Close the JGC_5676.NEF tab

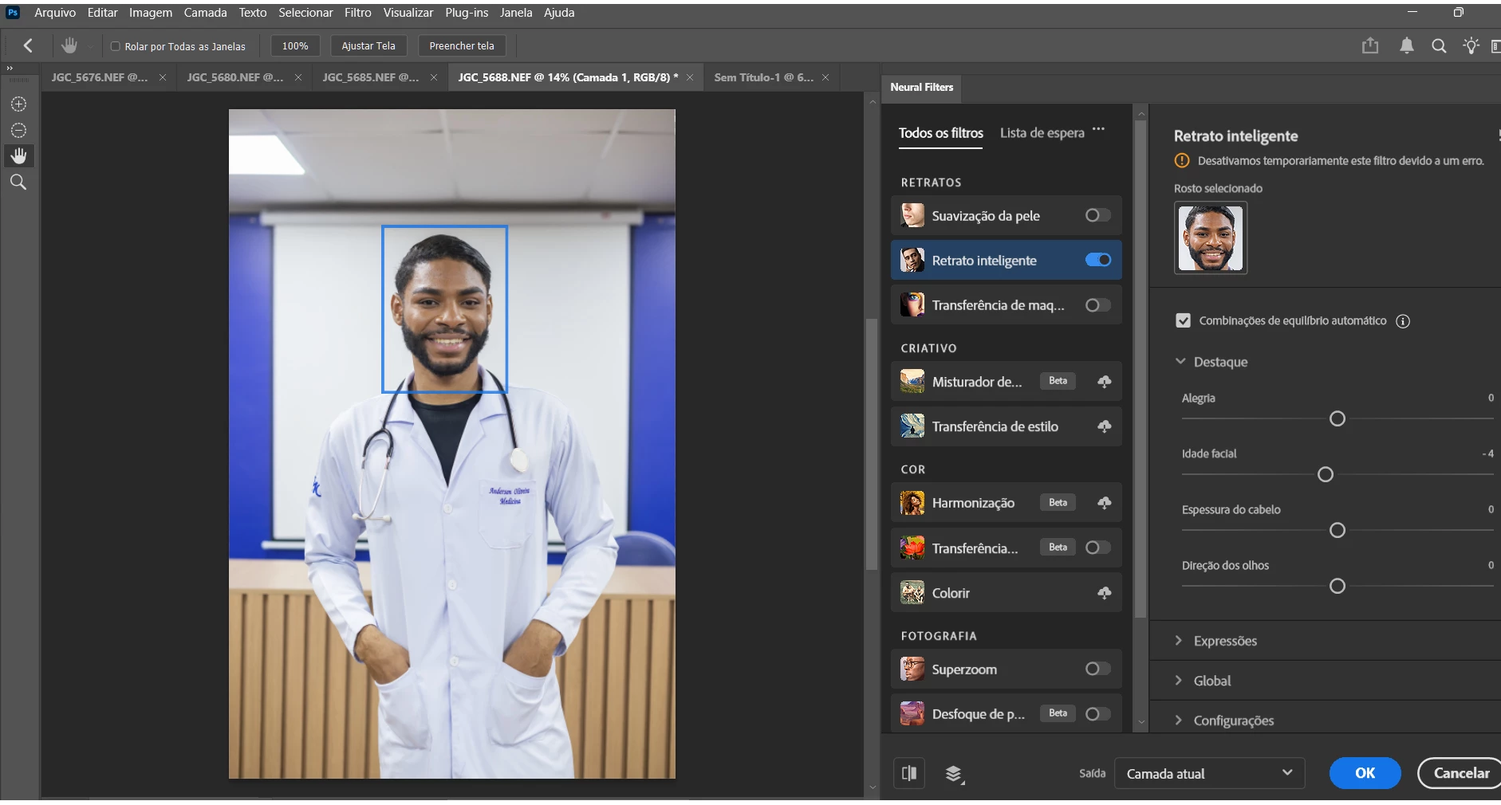pyautogui.click(x=163, y=77)
